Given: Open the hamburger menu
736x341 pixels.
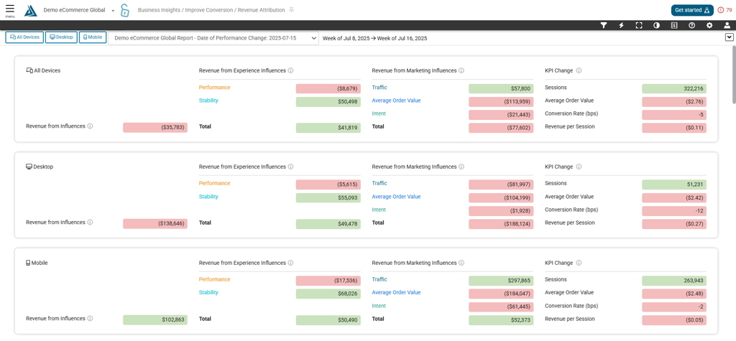Looking at the screenshot, I should pos(10,10).
